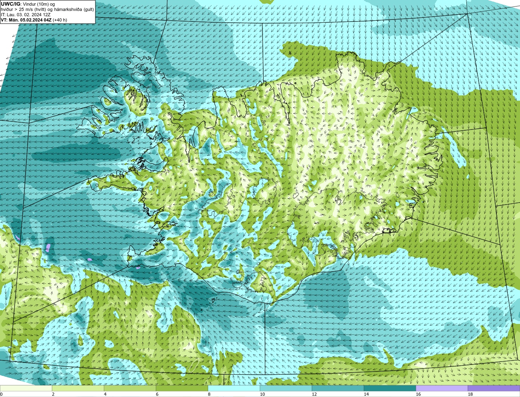Click the legend label "10"
The image size is (520, 397).
[262, 394]
